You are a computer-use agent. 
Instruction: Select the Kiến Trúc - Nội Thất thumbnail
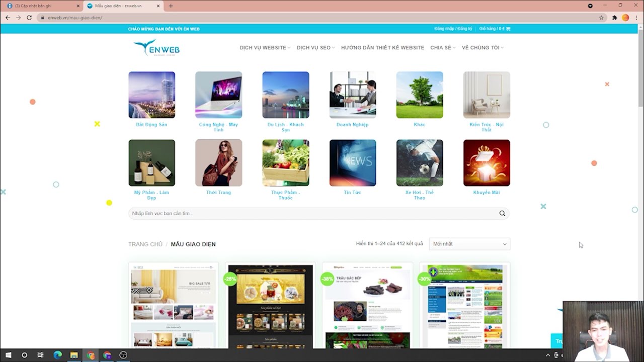pyautogui.click(x=487, y=95)
